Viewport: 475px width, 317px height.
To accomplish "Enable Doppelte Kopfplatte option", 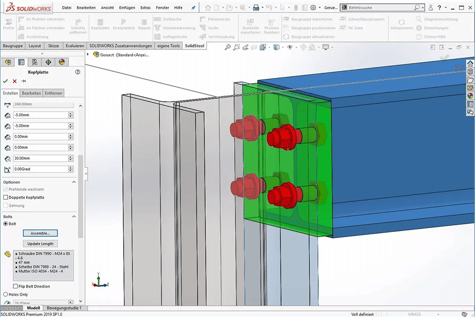I will click(x=6, y=197).
